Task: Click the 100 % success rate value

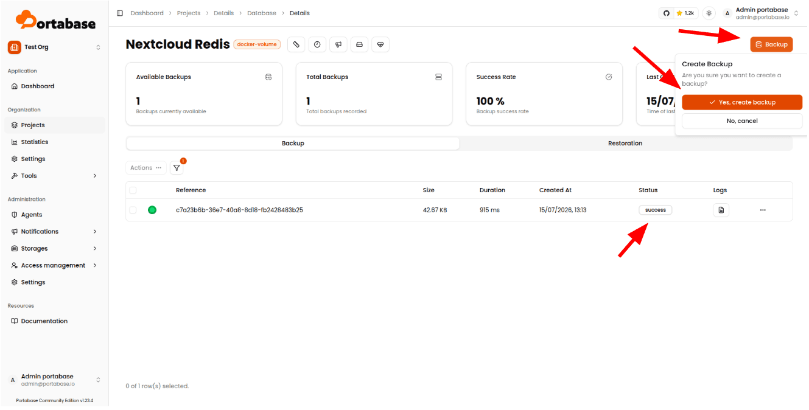Action: [491, 101]
